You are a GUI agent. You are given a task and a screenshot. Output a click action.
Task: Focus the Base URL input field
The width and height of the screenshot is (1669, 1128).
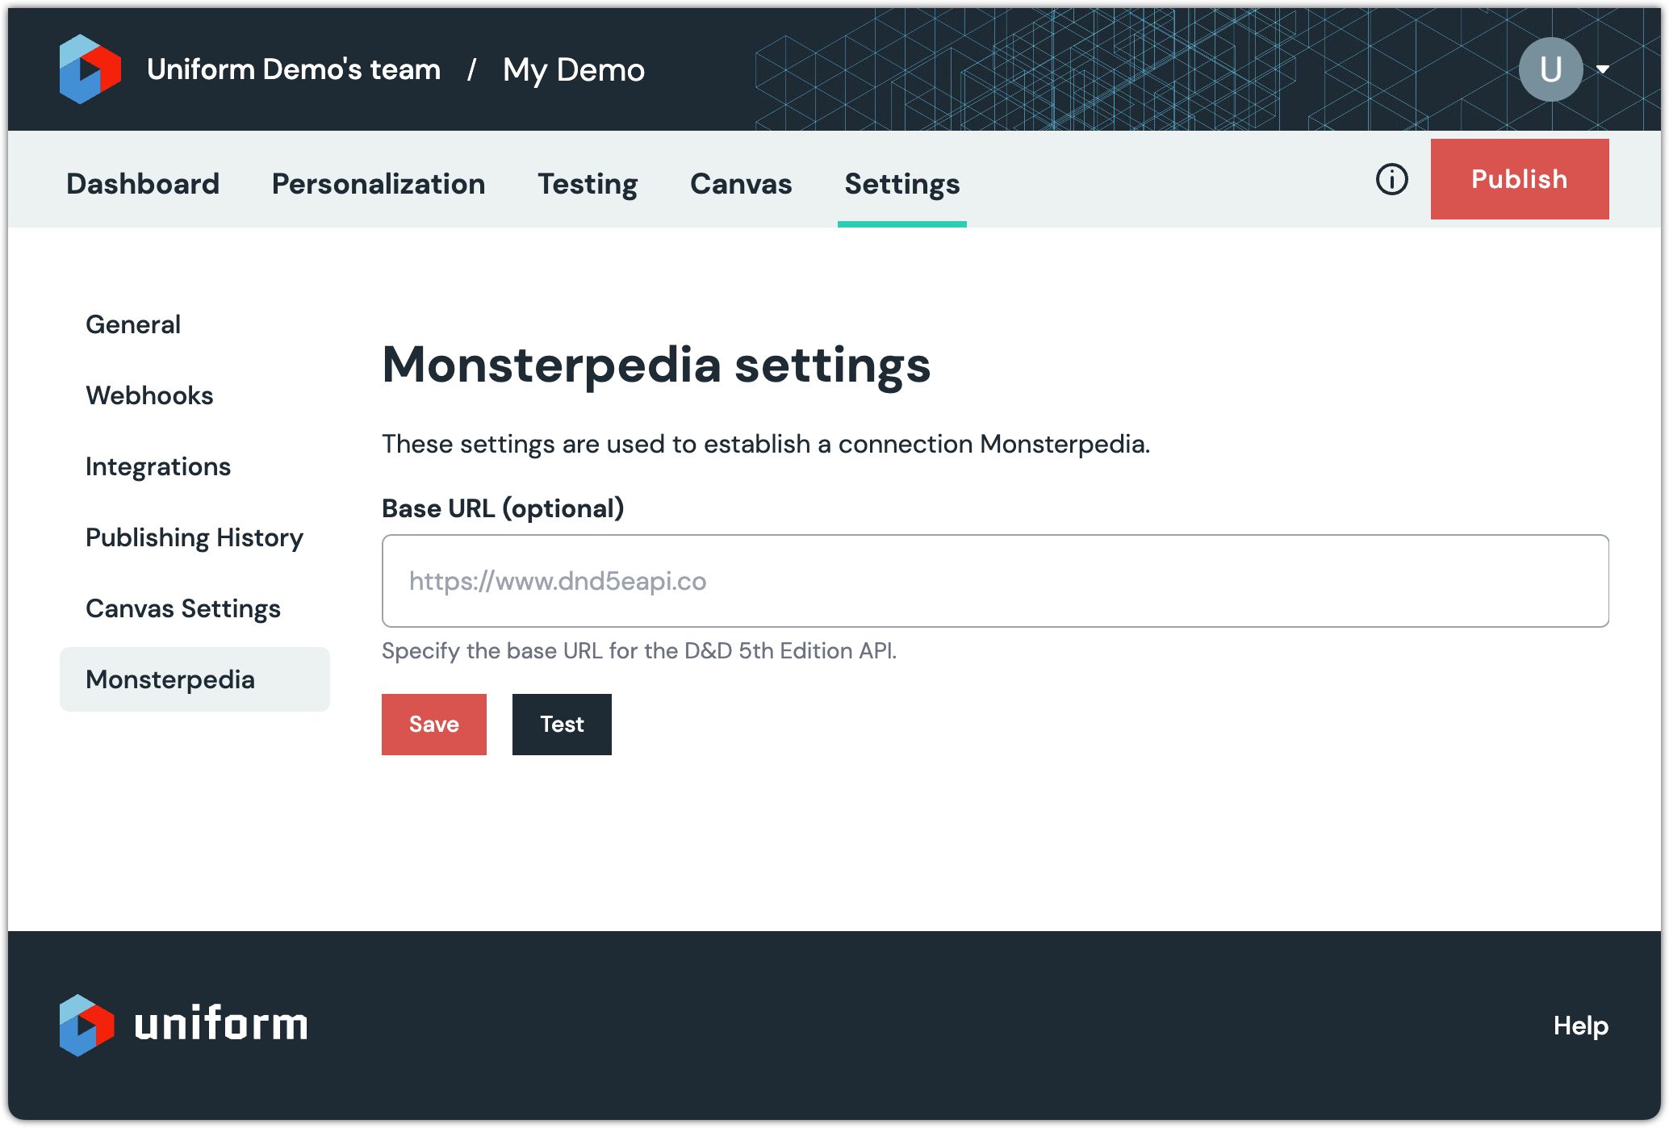[994, 581]
